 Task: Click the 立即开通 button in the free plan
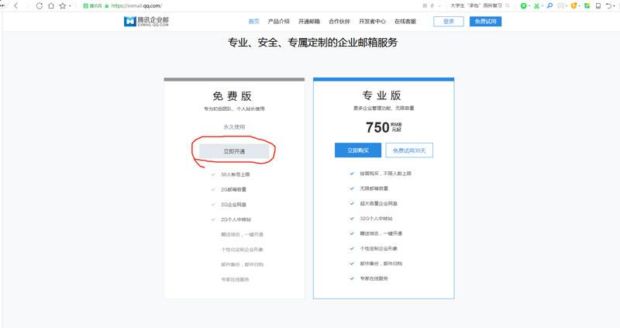click(234, 151)
